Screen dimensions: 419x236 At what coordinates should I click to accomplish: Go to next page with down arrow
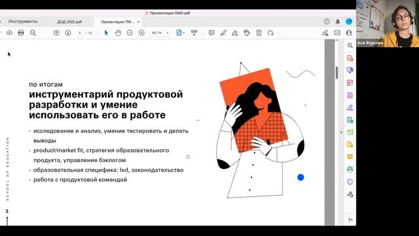[68, 33]
